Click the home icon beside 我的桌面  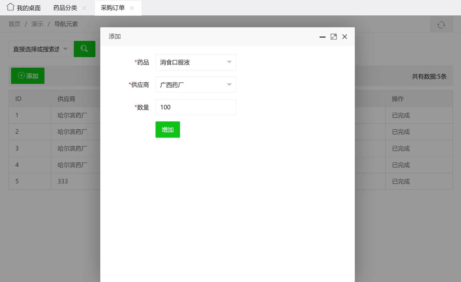click(11, 7)
